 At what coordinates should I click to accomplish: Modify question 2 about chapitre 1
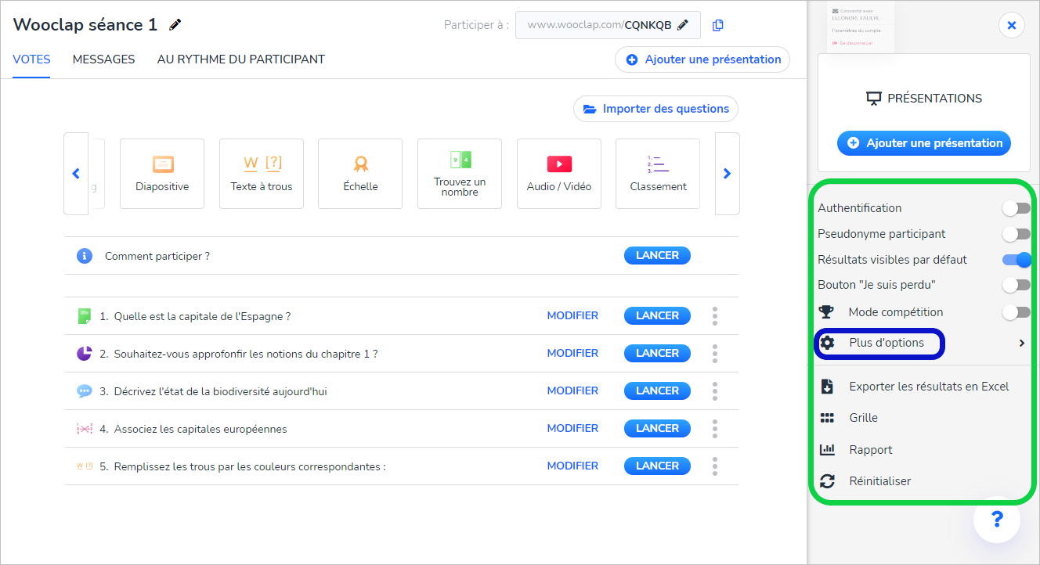[572, 354]
